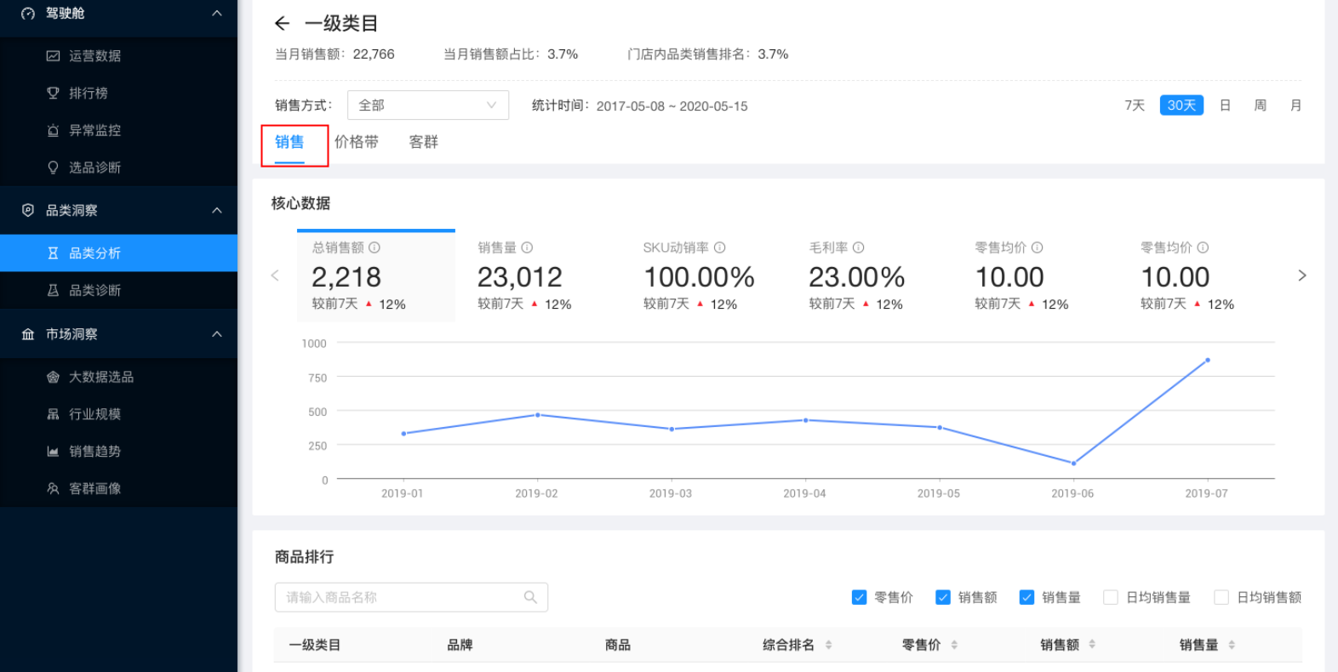
Task: Click the search icon in product name field
Action: click(530, 597)
